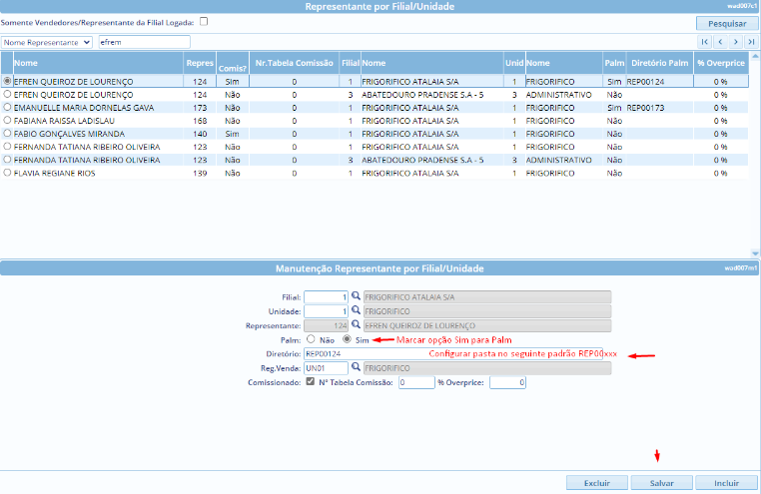Click the Salvar button
The width and height of the screenshot is (761, 494).
(x=661, y=483)
